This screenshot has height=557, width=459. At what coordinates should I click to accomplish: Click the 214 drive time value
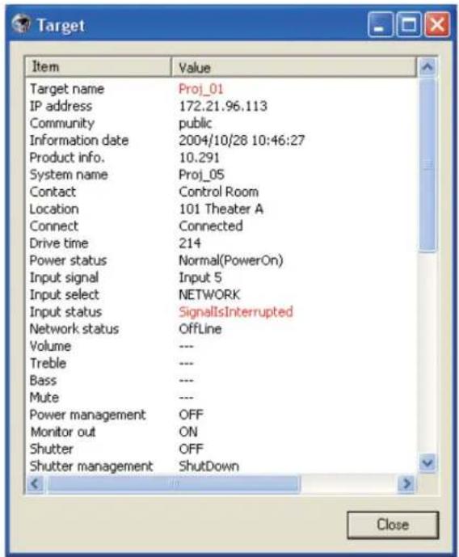coord(190,243)
